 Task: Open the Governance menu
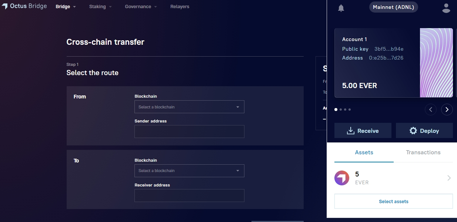[x=141, y=7]
